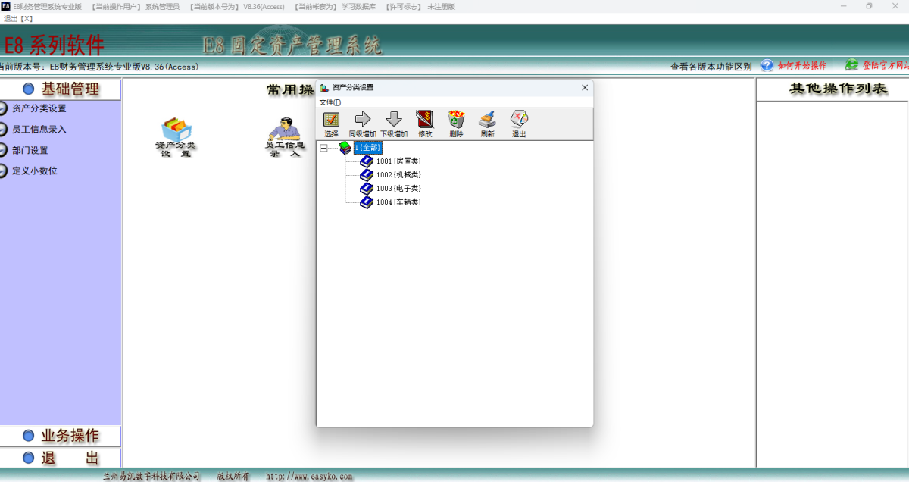Close the 资产分类设置 dialog window
Viewport: 909px width, 482px height.
pyautogui.click(x=584, y=88)
